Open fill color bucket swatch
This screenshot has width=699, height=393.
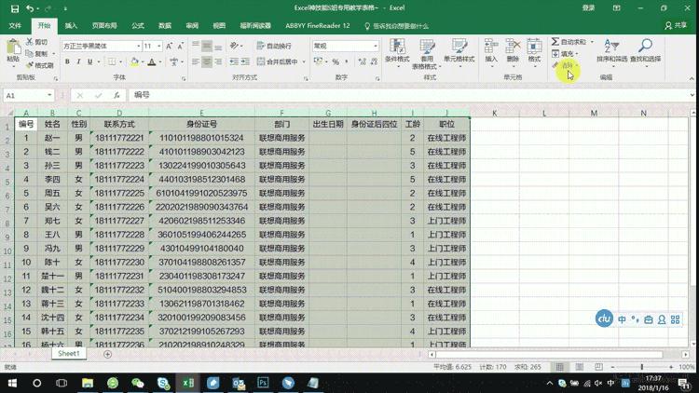[x=134, y=62]
